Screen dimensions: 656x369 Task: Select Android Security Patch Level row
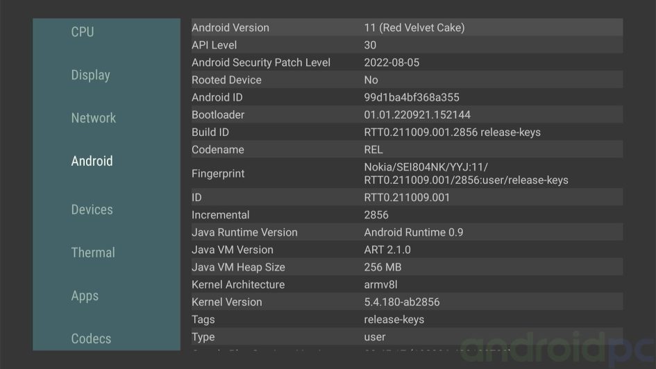tap(406, 62)
